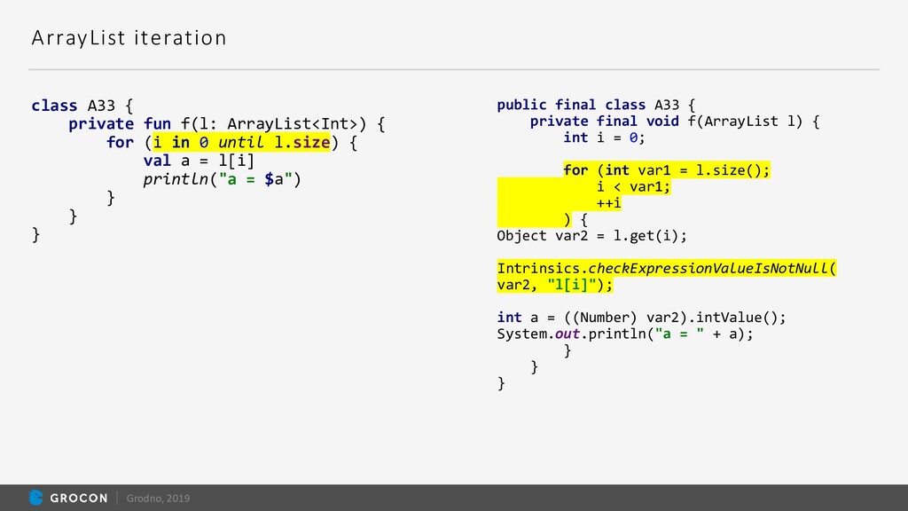Click highlighted "for (int var1 = l.size();"
The height and width of the screenshot is (511, 908).
[667, 169]
